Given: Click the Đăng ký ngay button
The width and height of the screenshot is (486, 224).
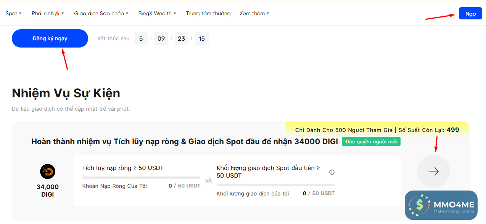Looking at the screenshot, I should (x=50, y=38).
